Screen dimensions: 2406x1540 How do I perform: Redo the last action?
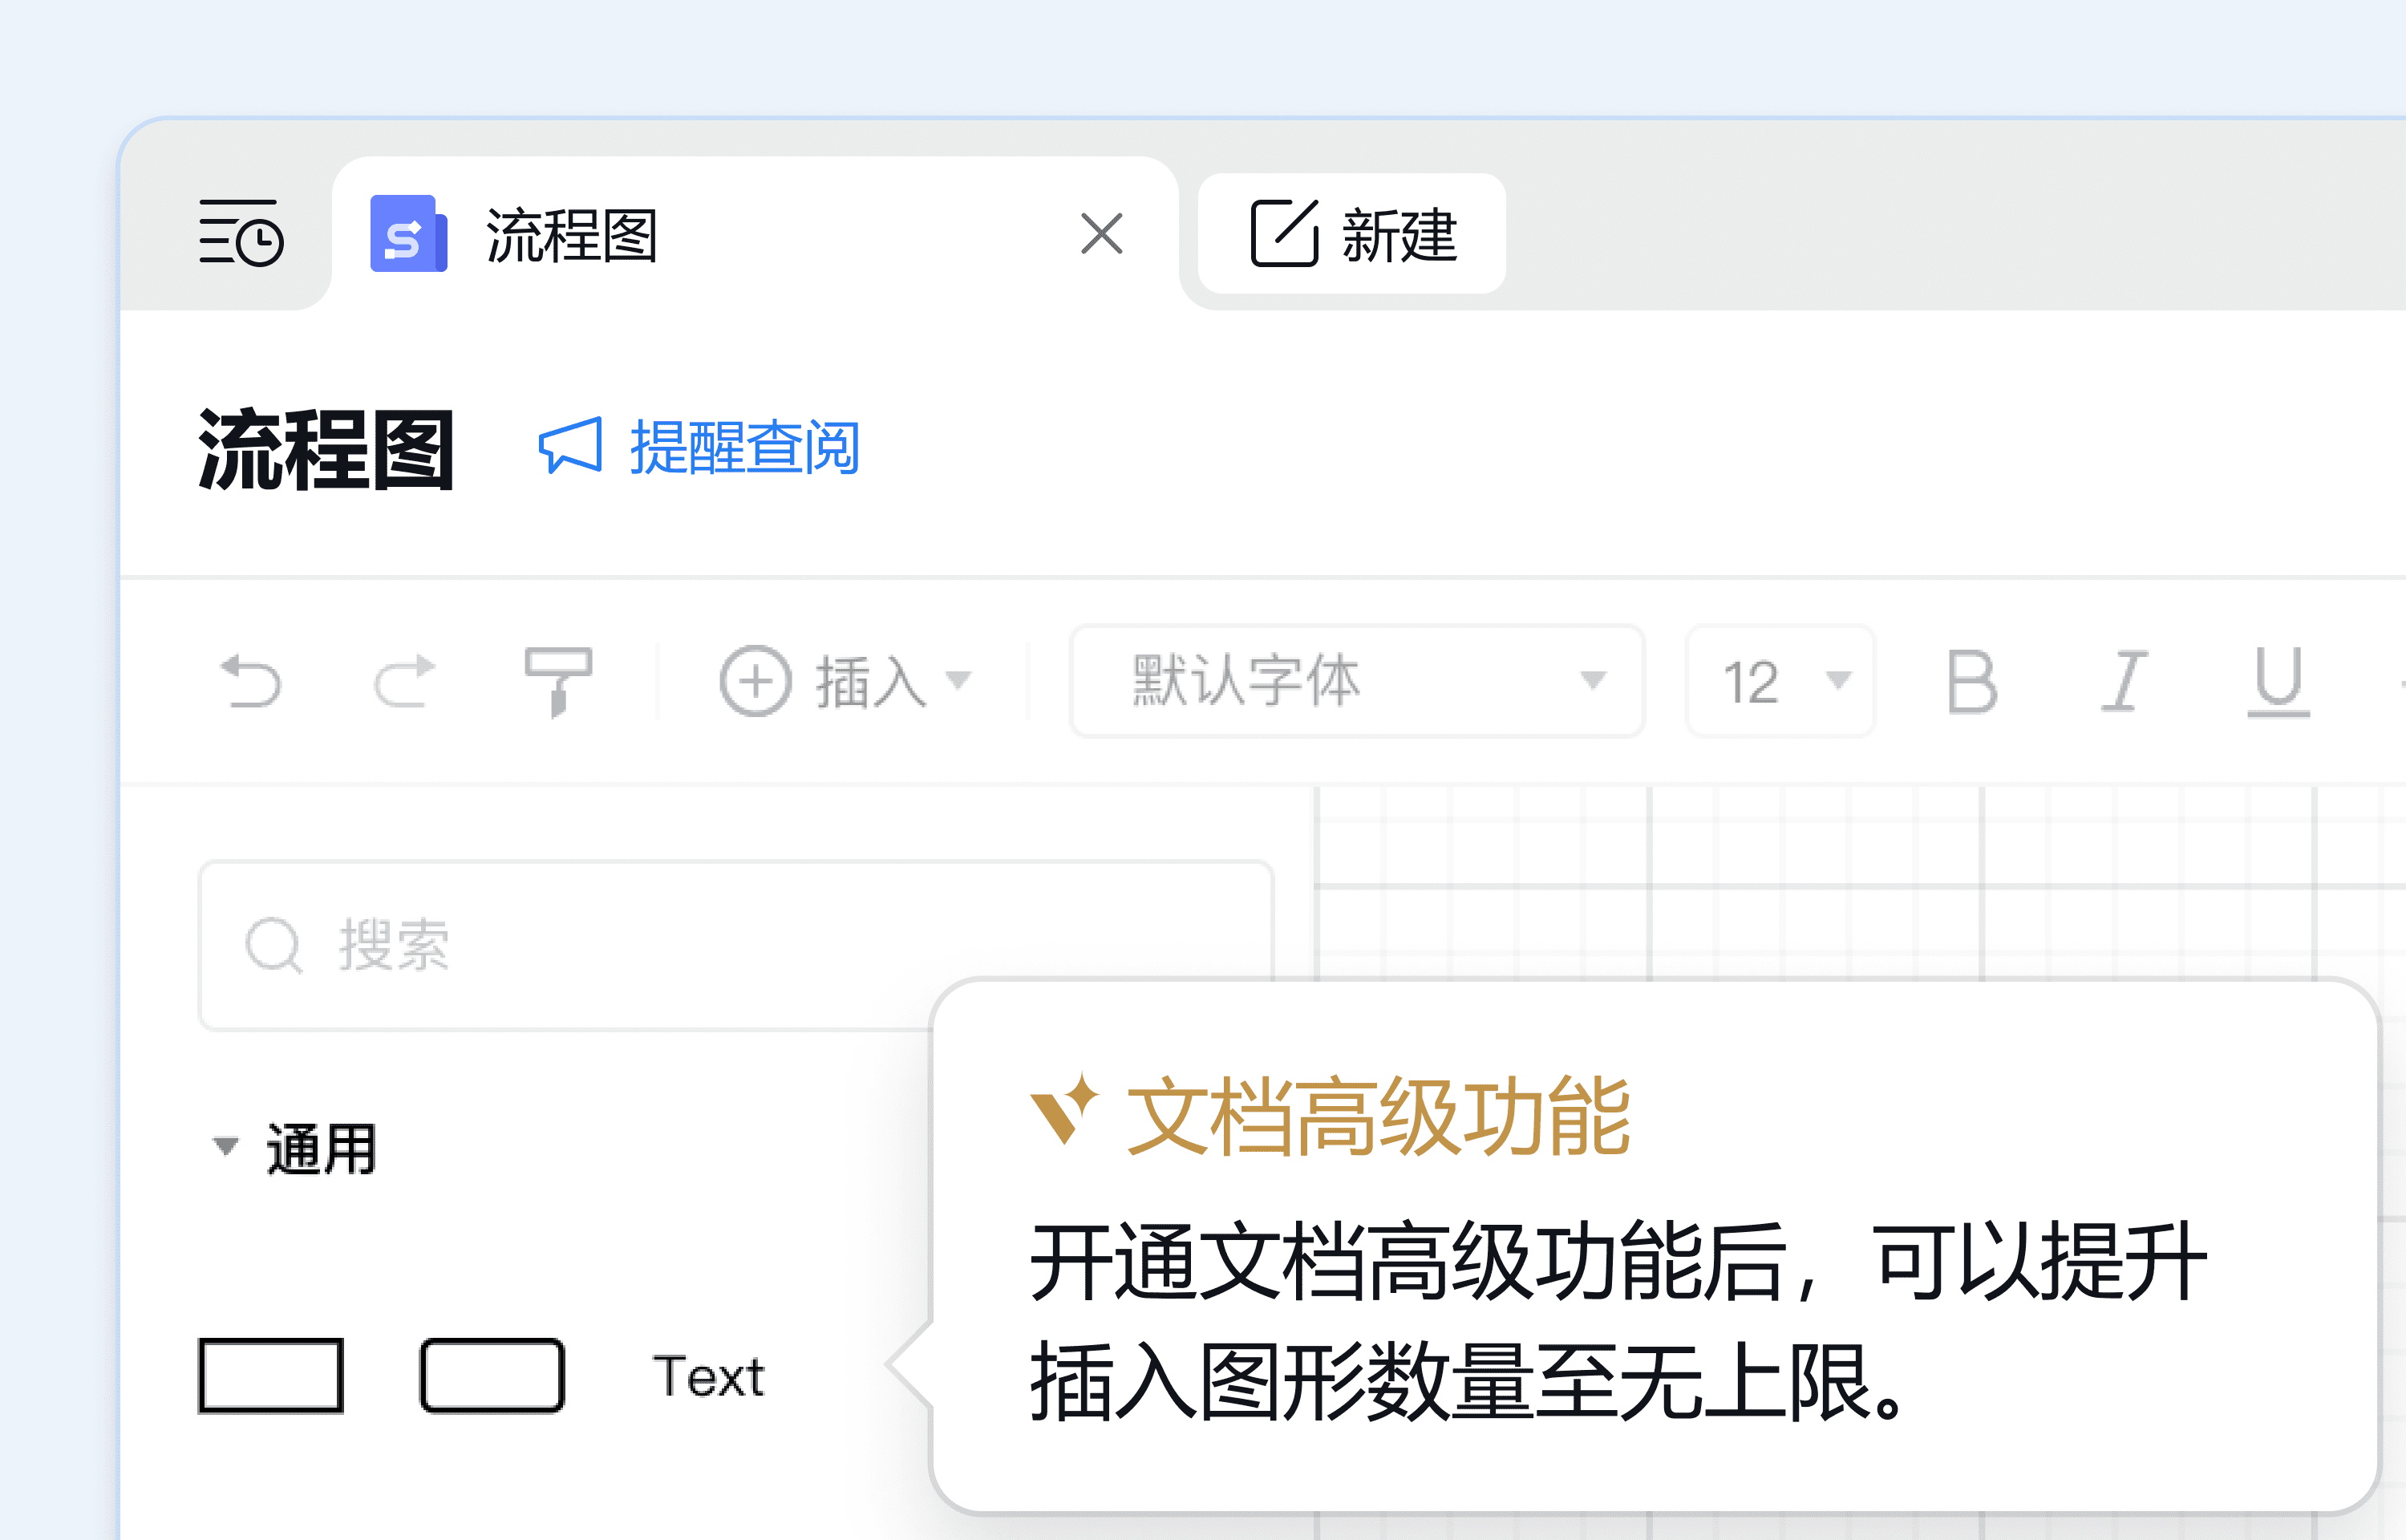405,681
